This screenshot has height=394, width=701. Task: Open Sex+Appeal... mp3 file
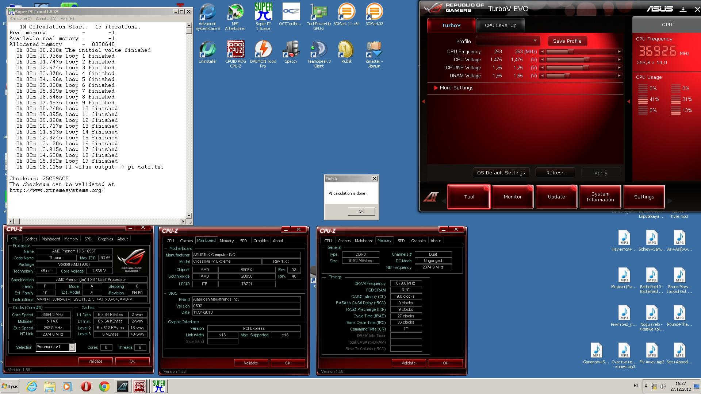click(679, 354)
